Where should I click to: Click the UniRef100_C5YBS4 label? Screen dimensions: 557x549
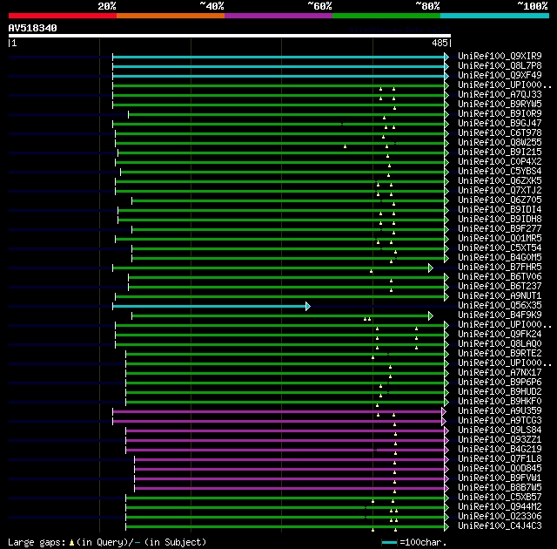point(500,172)
